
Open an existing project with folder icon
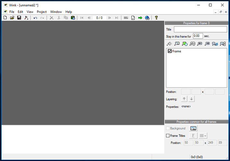12,18
